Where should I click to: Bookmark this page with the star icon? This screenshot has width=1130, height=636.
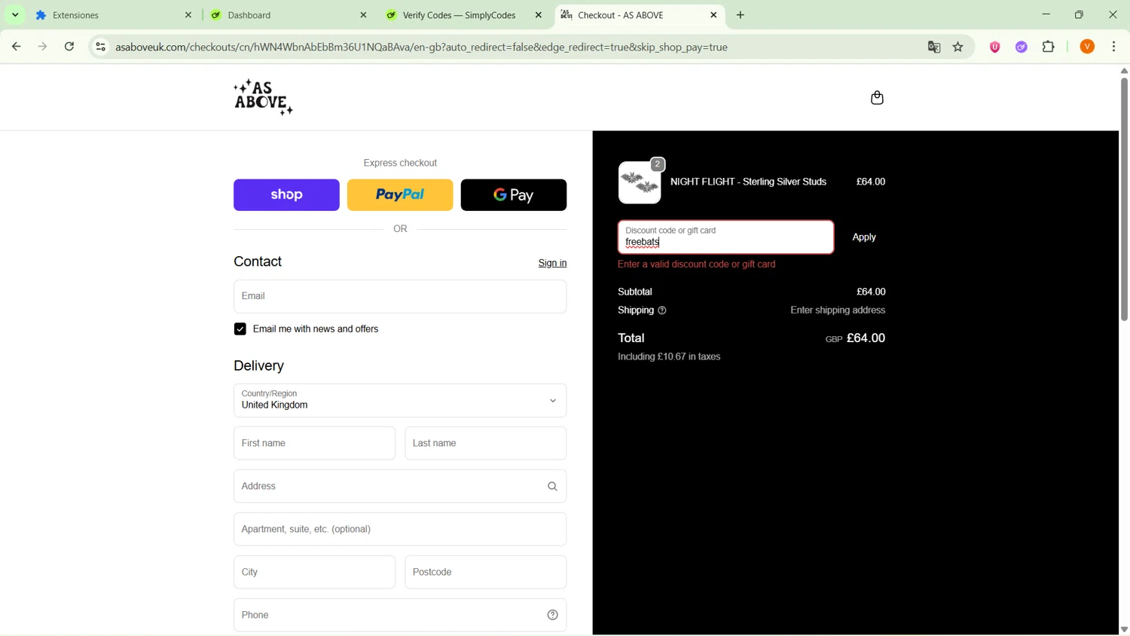pos(958,47)
